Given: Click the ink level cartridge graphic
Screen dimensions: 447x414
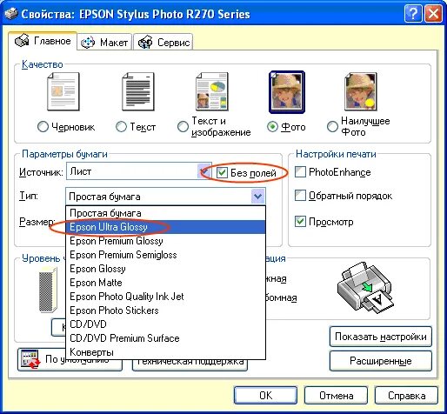Looking at the screenshot, I should point(48,290).
